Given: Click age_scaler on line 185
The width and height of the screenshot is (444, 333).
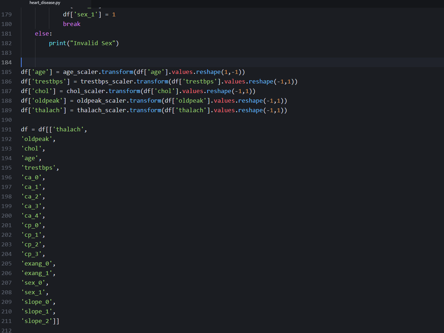Looking at the screenshot, I should pyautogui.click(x=80, y=72).
